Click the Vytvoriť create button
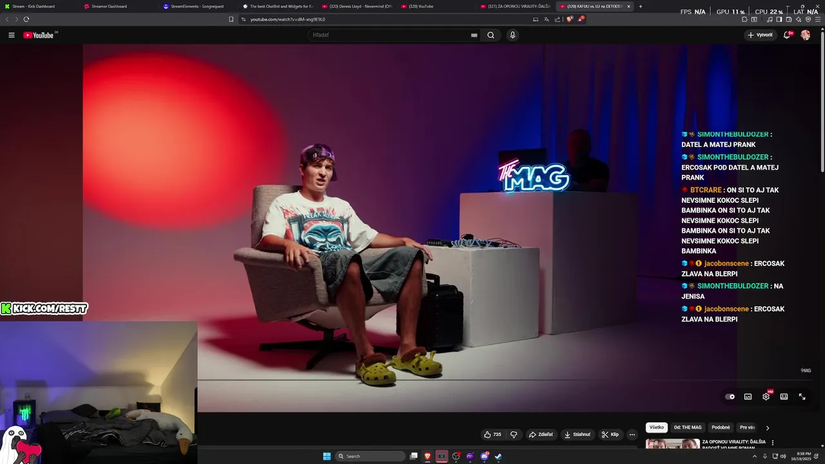Screen dimensions: 825x464 click(x=760, y=35)
